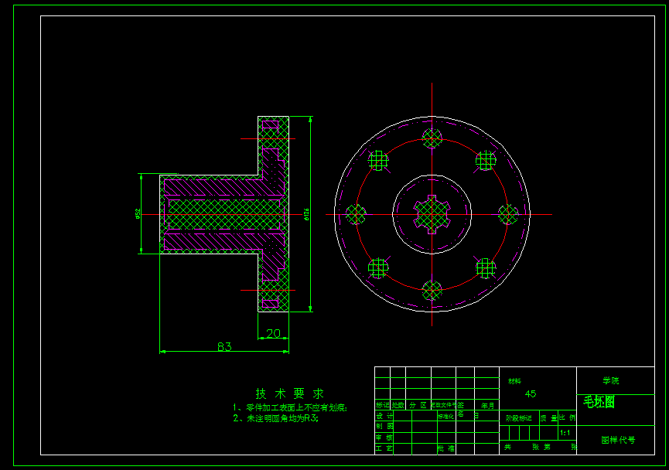
Task: Select the 技术要求 heading text
Action: tap(290, 393)
